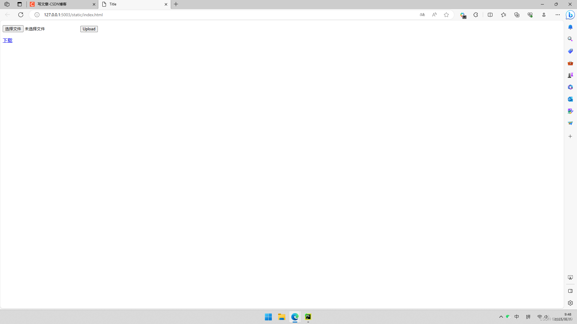Close the Title tab

point(166,4)
